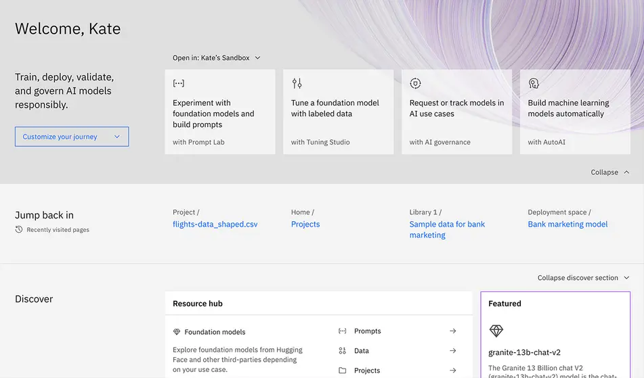Viewport: 644px width, 378px height.
Task: Click the recently visited clock icon
Action: tap(19, 229)
